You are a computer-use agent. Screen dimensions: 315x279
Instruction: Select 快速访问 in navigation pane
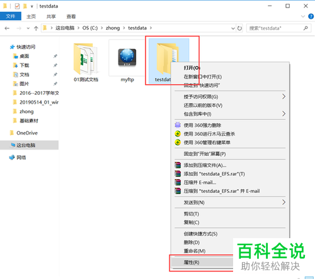tap(26, 47)
